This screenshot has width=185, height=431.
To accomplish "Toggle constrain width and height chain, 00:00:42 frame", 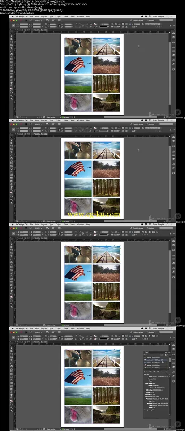I will click(x=43, y=234).
